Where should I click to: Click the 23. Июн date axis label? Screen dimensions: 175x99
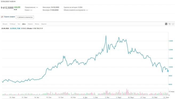pos(12,97)
